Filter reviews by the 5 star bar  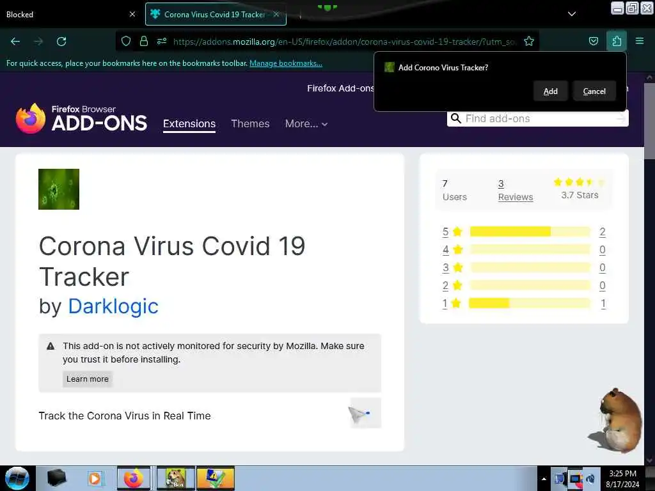coord(530,231)
